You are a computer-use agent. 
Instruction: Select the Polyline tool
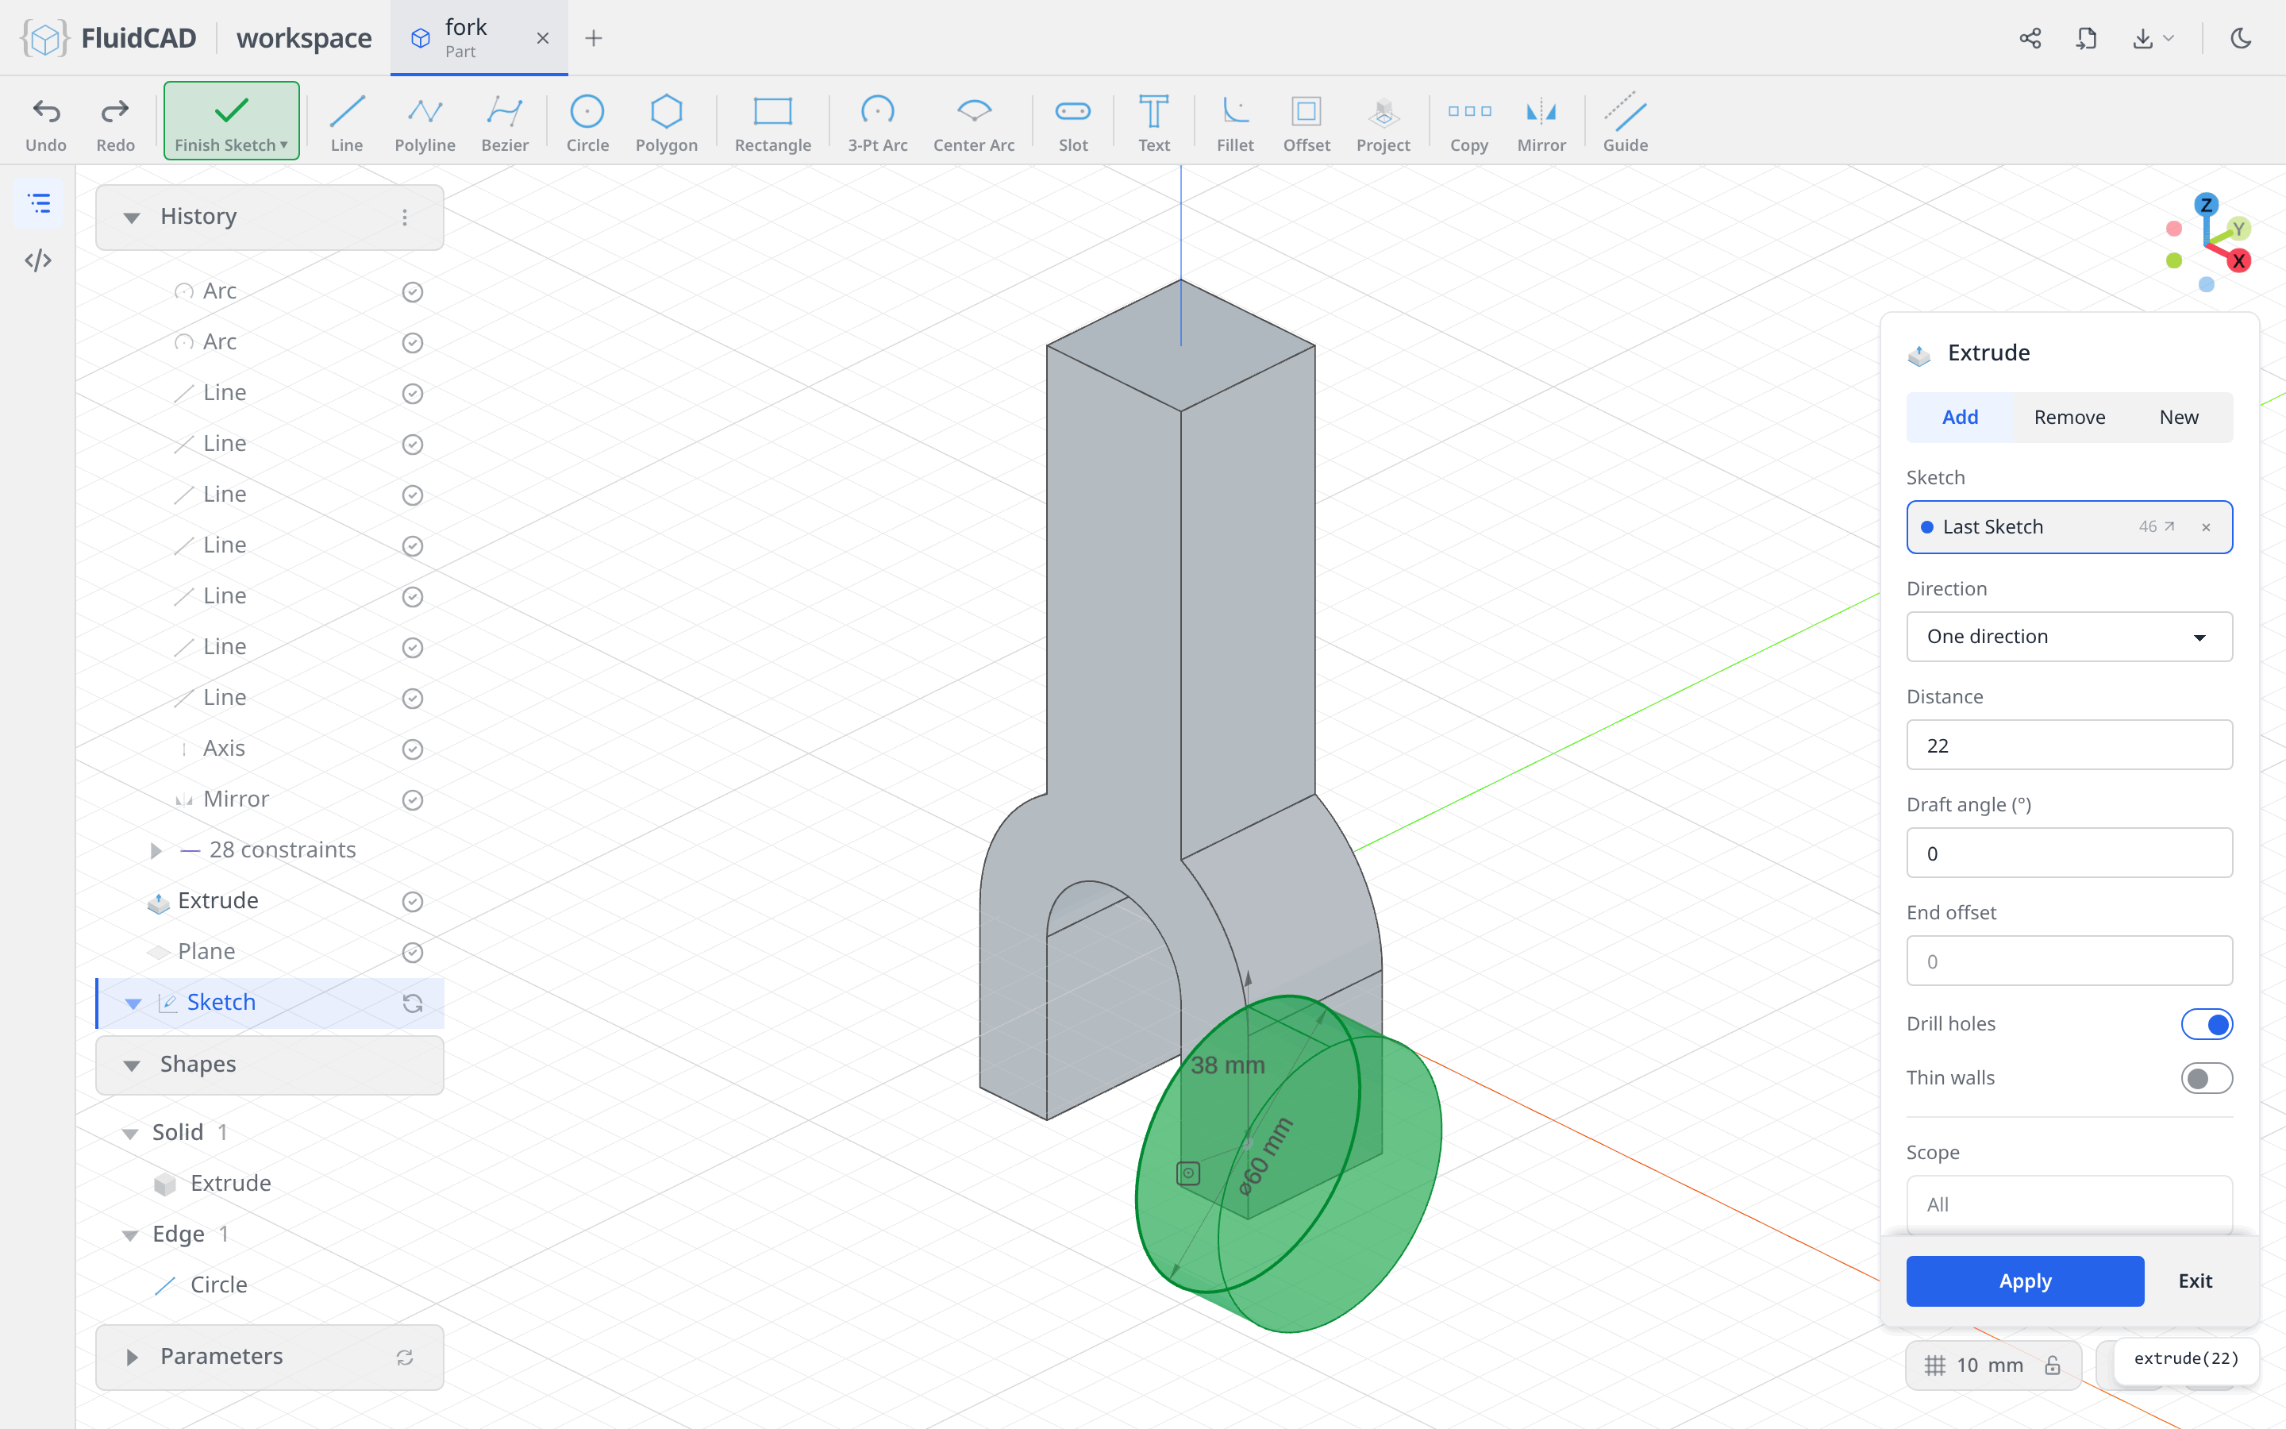pyautogui.click(x=424, y=123)
